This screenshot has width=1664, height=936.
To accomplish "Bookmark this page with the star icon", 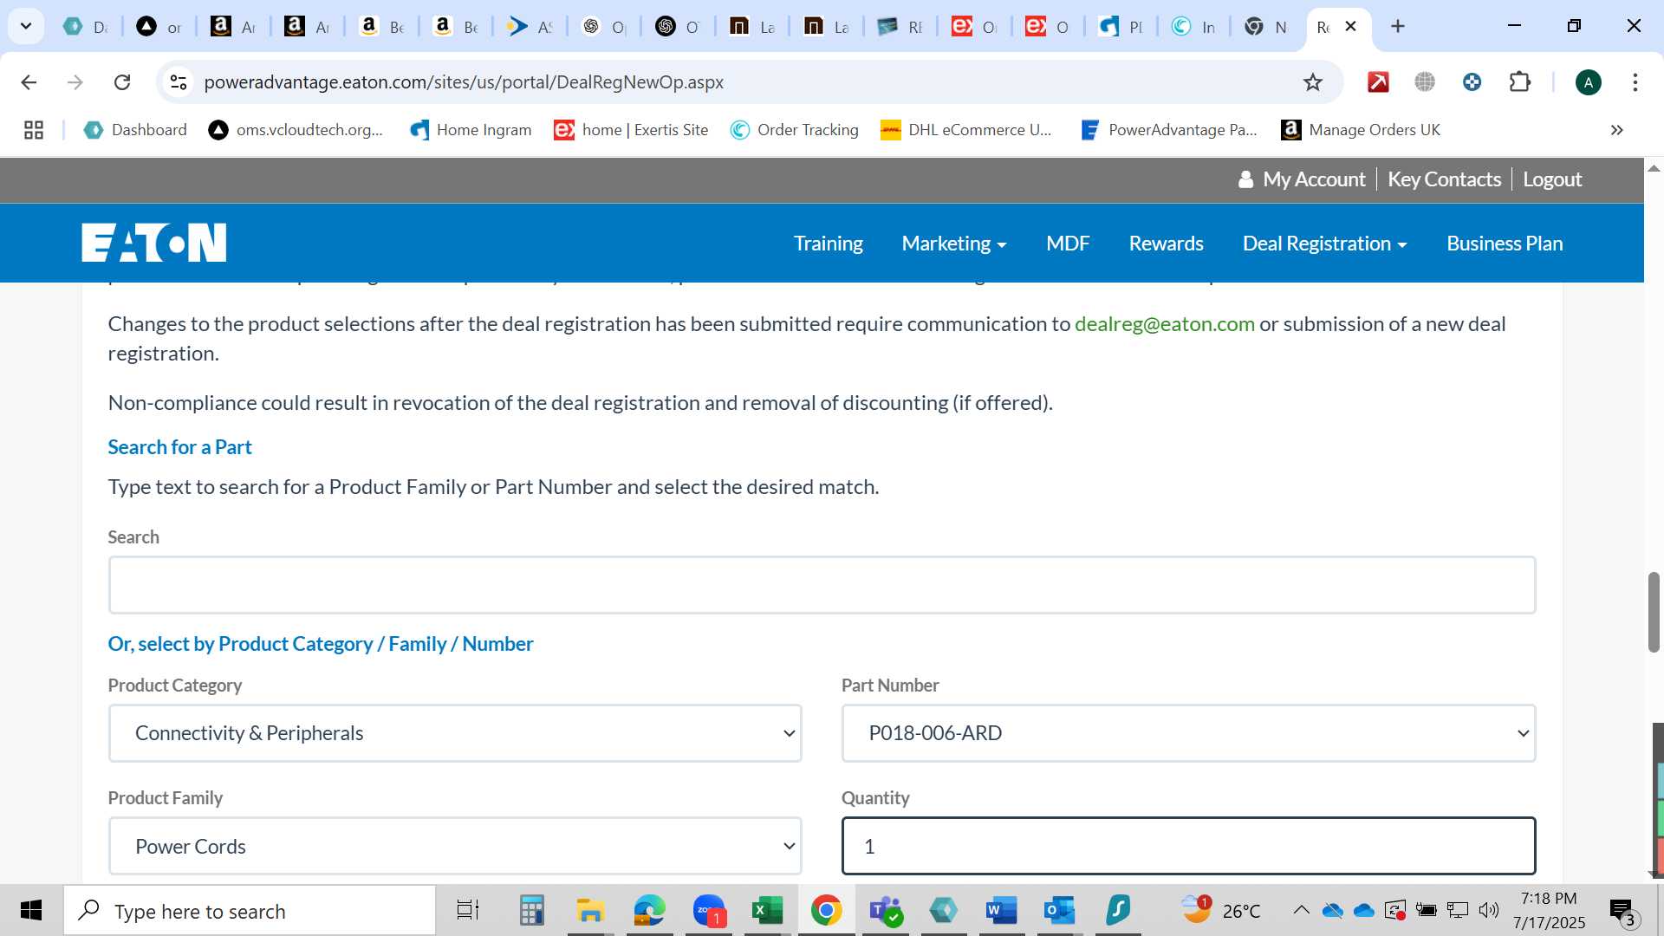I will [1313, 82].
